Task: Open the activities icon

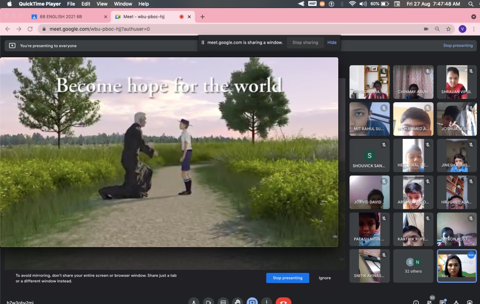Action: click(456, 302)
